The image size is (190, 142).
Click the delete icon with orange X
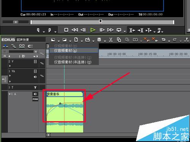[x=147, y=39]
